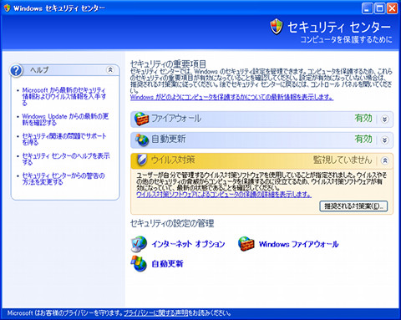Click the 自動更新 Windows globe icon at bottom
The width and height of the screenshot is (401, 320).
coord(139,264)
